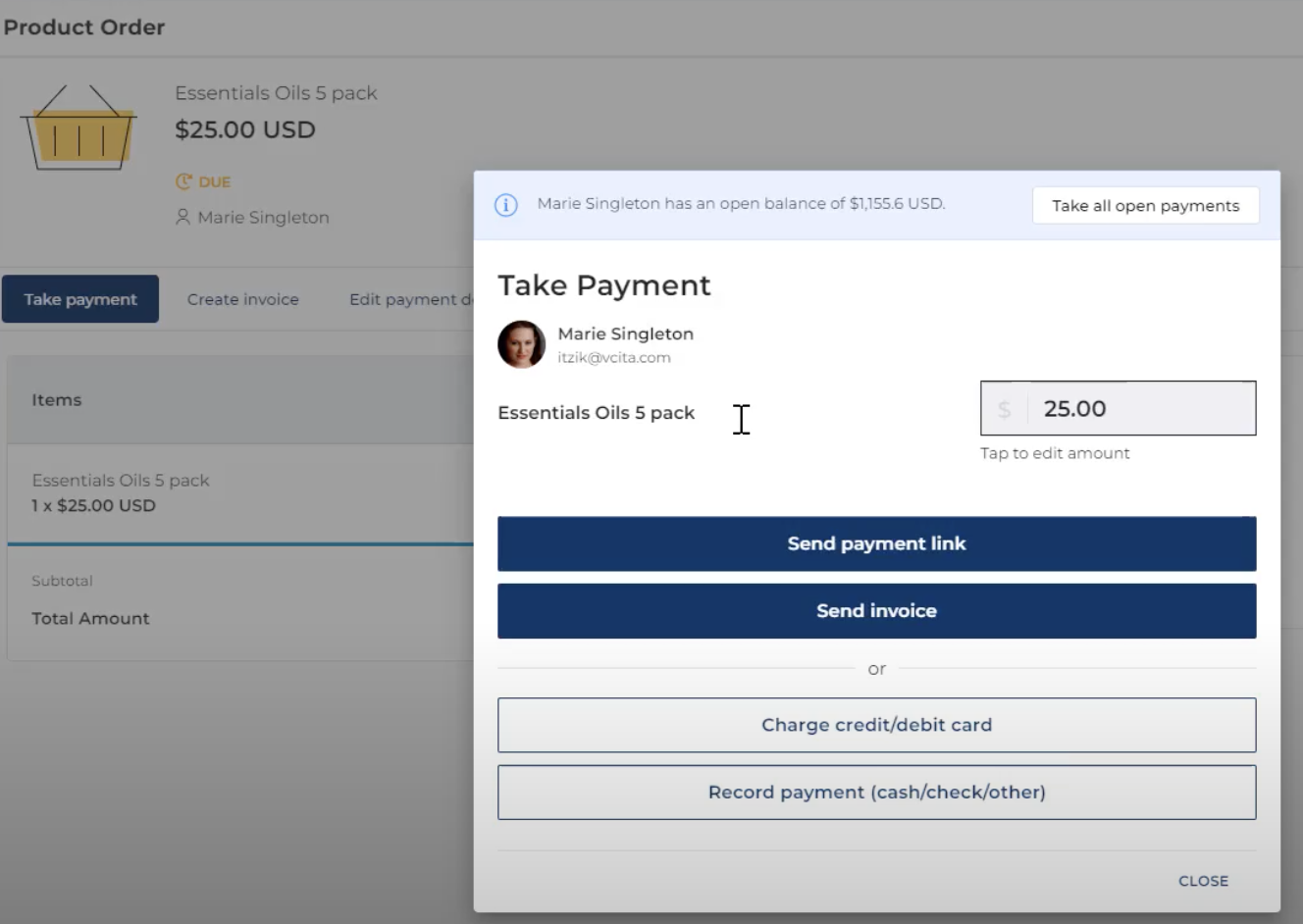Click the person icon beside Marie Singleton

pos(182,217)
